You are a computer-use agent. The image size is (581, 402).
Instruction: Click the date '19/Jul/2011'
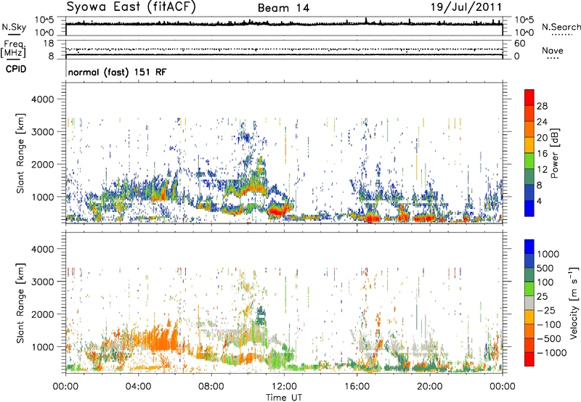(466, 7)
